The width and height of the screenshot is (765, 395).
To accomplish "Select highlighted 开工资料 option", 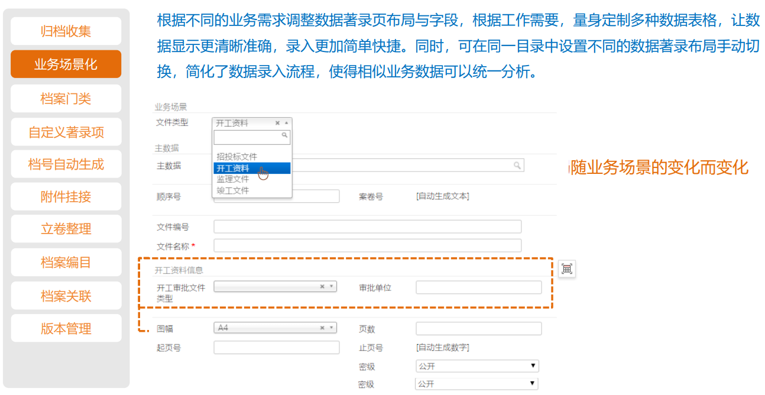I will (233, 169).
